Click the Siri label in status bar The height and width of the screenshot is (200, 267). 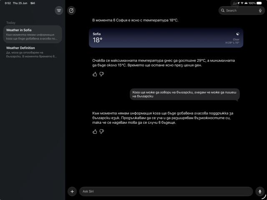pos(33,3)
